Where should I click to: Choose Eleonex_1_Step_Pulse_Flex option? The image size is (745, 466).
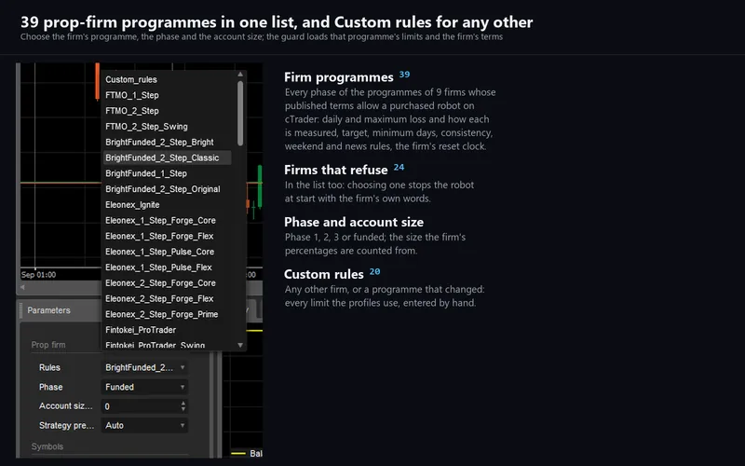click(x=158, y=267)
